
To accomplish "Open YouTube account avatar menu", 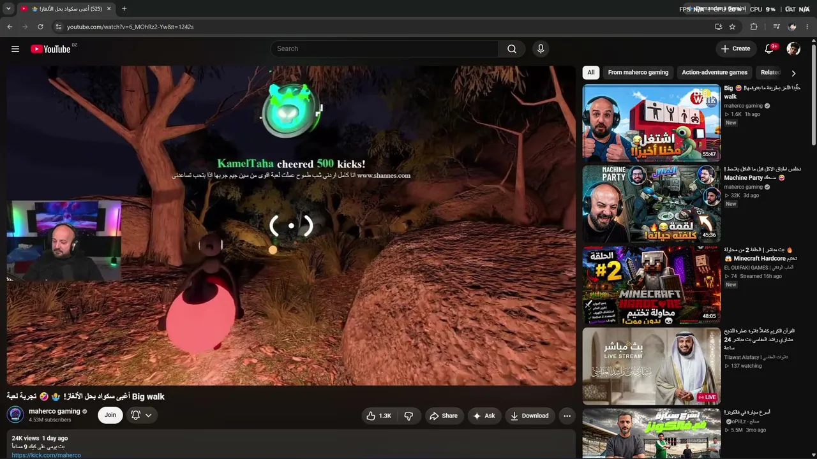I will [793, 49].
